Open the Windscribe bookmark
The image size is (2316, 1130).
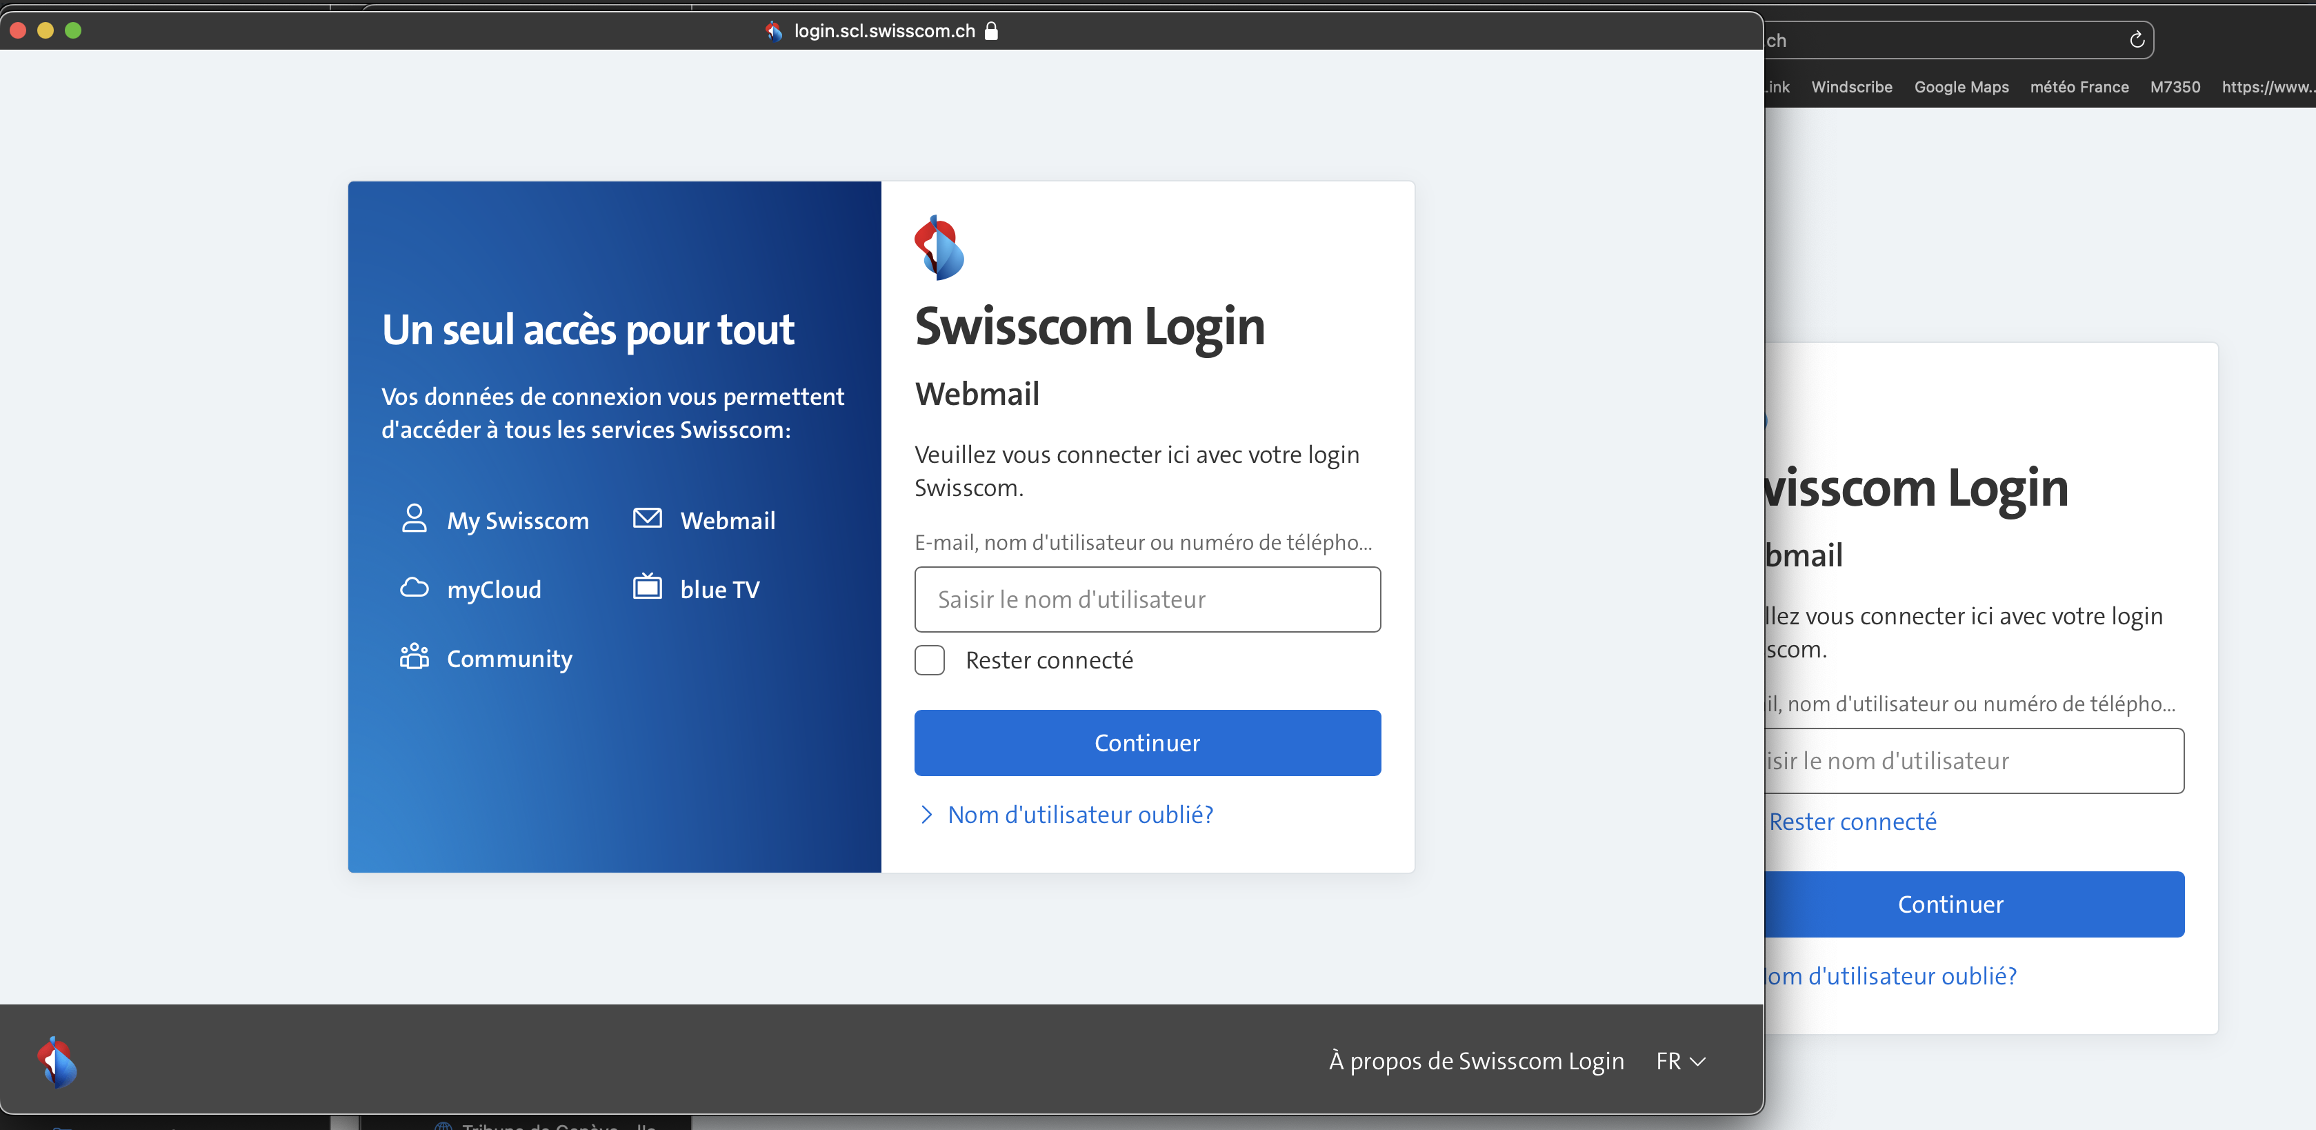pos(1851,87)
